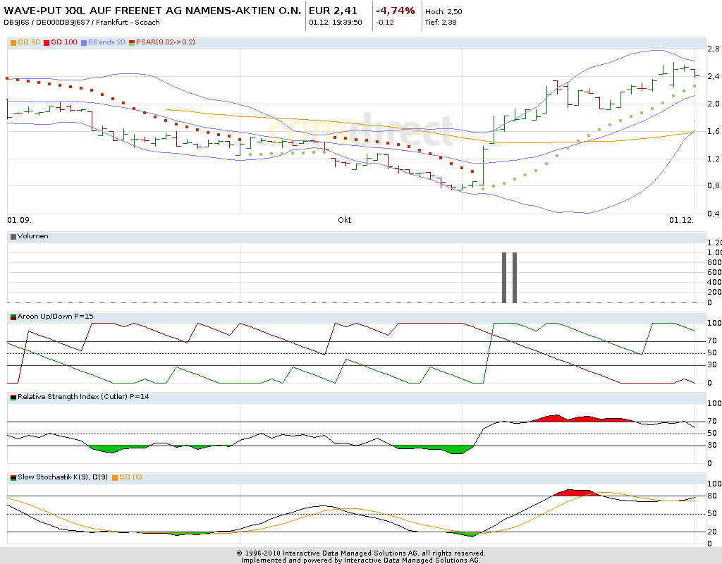This screenshot has height=564, width=722.
Task: Click the 1,6 price axis label
Action: pyautogui.click(x=714, y=132)
